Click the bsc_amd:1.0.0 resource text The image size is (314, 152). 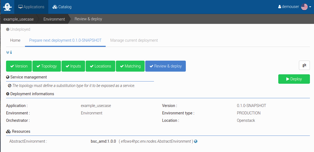click(x=103, y=141)
